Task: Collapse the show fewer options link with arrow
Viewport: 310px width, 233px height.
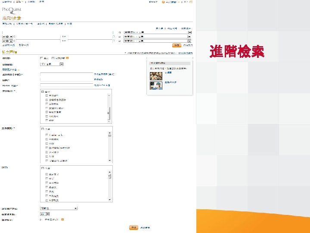Action: [x=11, y=70]
